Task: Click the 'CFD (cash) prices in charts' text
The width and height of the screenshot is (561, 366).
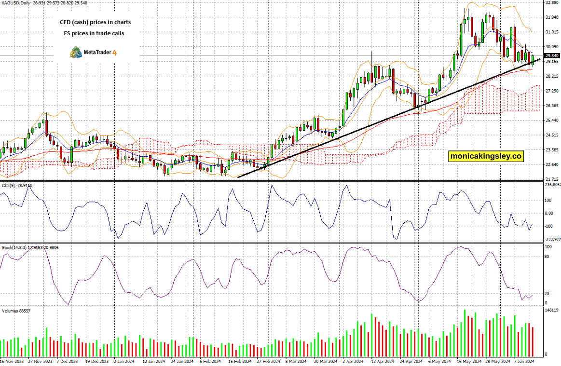Action: click(95, 22)
